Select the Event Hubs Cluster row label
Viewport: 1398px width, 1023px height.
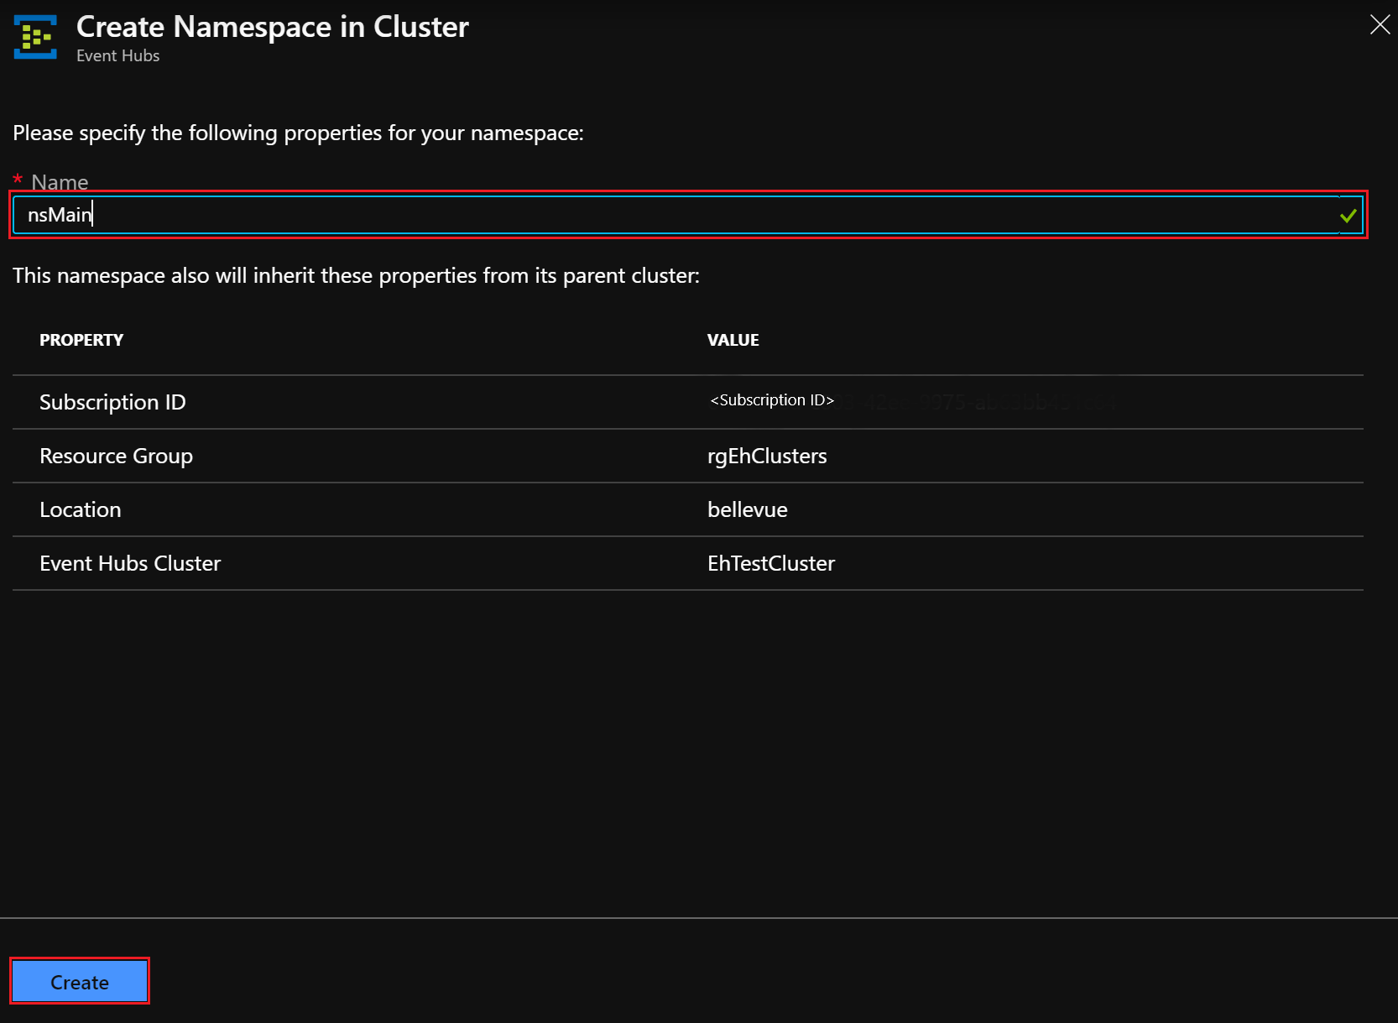pyautogui.click(x=130, y=563)
